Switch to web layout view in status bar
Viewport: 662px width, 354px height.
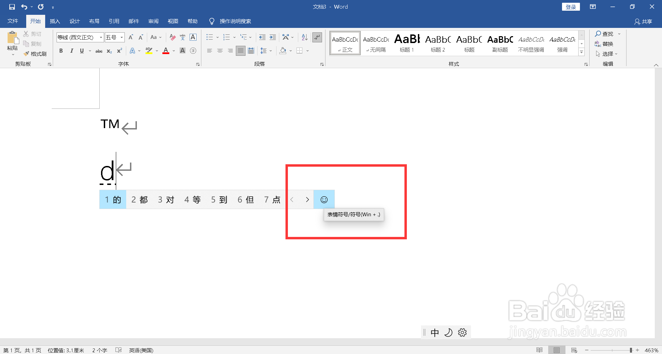click(574, 350)
